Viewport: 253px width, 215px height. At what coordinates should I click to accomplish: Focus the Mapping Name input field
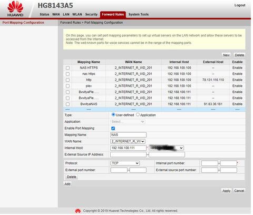pyautogui.click(x=129, y=135)
